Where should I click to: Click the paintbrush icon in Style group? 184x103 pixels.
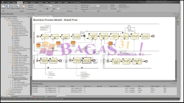pyautogui.click(x=57, y=6)
